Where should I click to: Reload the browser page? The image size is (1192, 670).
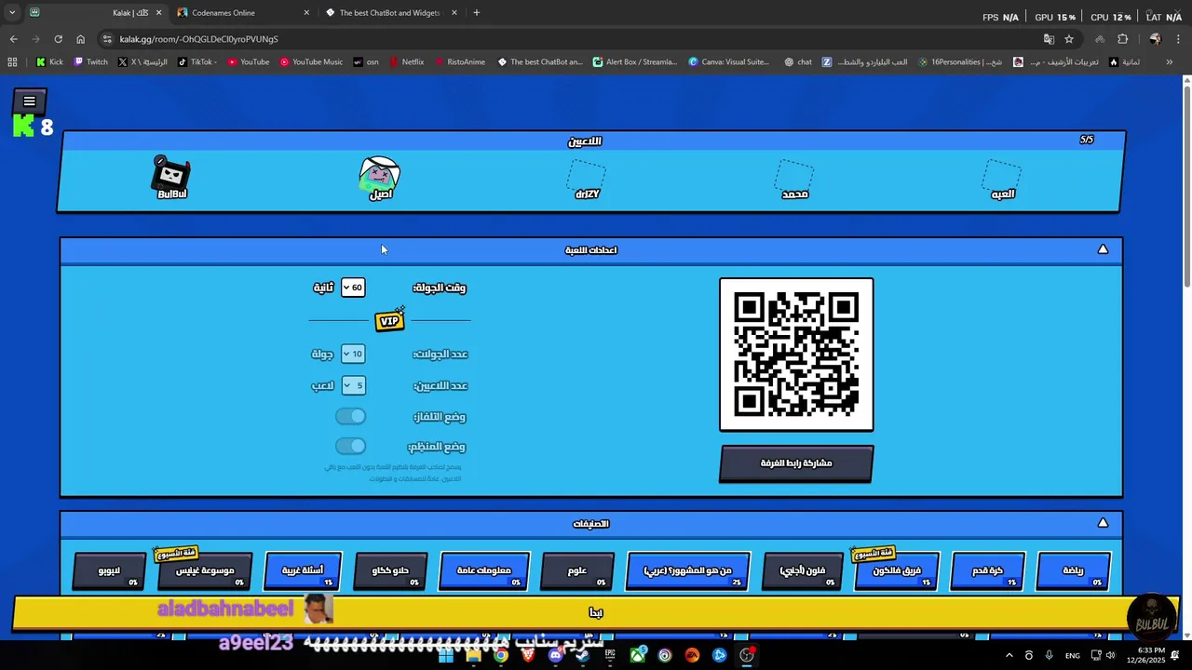tap(58, 39)
